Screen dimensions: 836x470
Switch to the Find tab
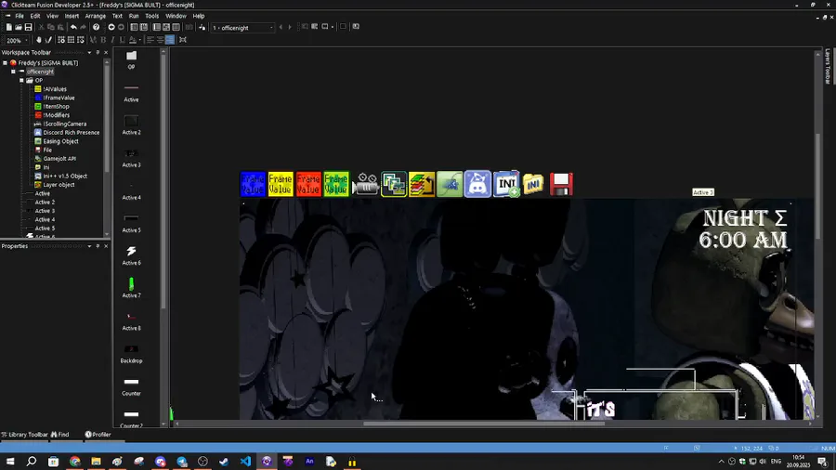pos(59,435)
